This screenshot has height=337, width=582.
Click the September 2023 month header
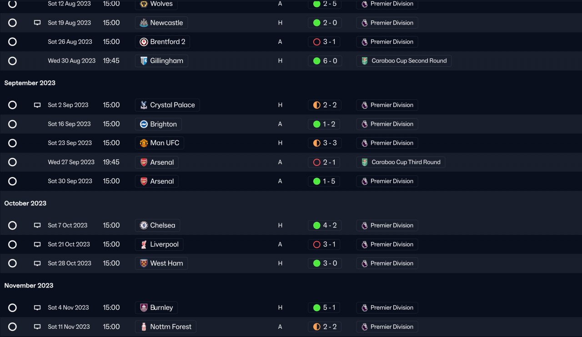(30, 83)
